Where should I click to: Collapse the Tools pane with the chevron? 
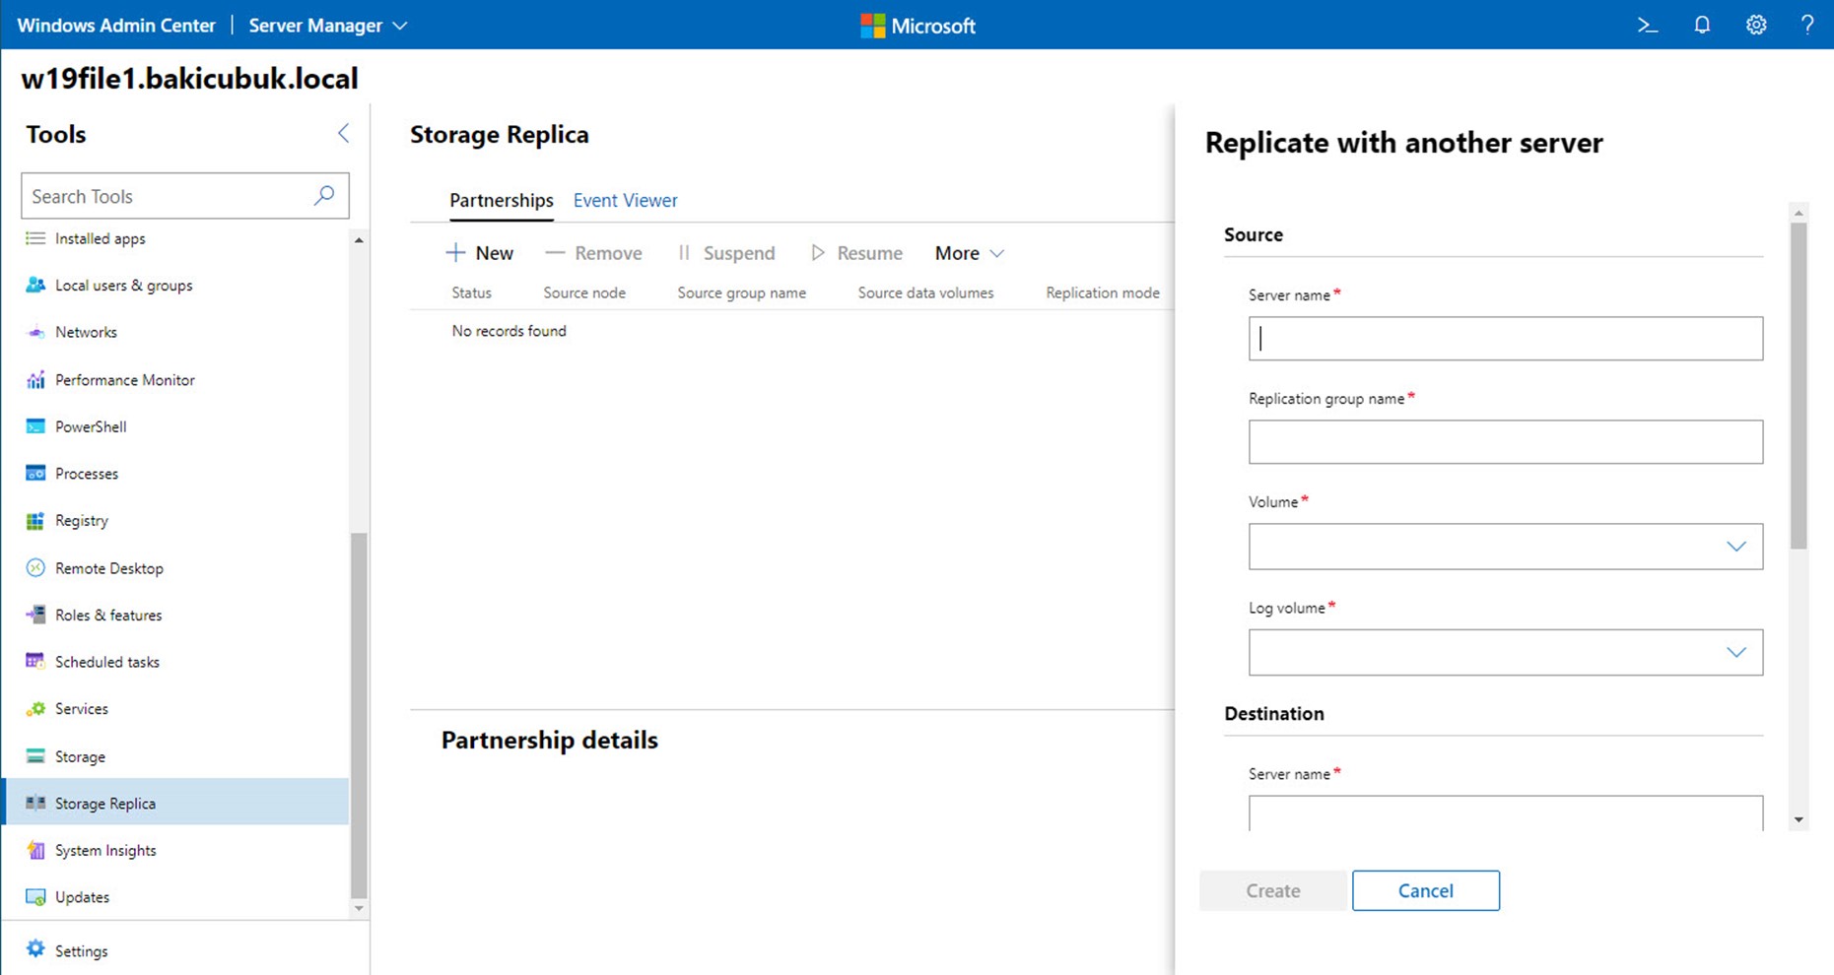coord(343,133)
